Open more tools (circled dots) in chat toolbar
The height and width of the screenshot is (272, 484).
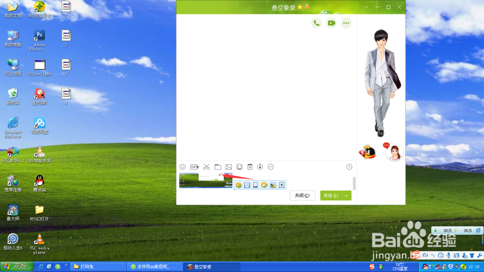[x=271, y=167]
